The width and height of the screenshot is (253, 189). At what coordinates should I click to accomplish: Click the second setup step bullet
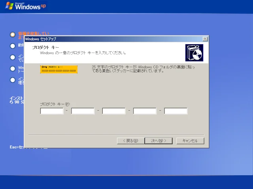(x=13, y=46)
